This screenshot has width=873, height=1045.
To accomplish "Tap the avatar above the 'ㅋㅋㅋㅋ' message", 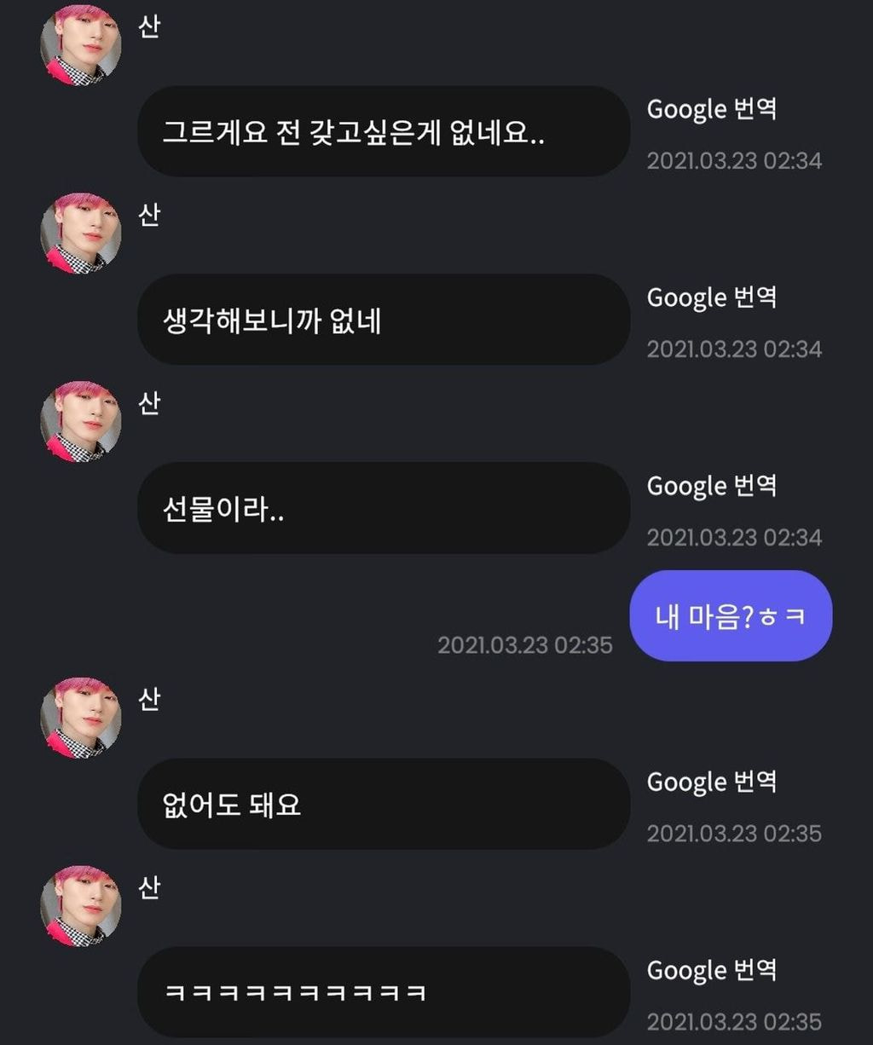I will (x=81, y=906).
